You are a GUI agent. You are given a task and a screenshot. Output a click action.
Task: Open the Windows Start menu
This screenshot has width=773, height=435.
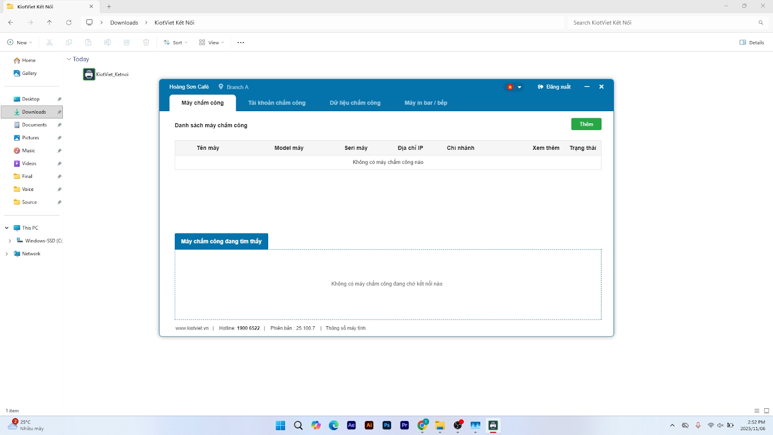tap(280, 425)
